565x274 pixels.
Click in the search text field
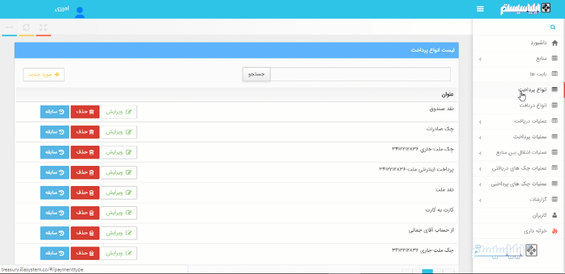click(x=360, y=75)
